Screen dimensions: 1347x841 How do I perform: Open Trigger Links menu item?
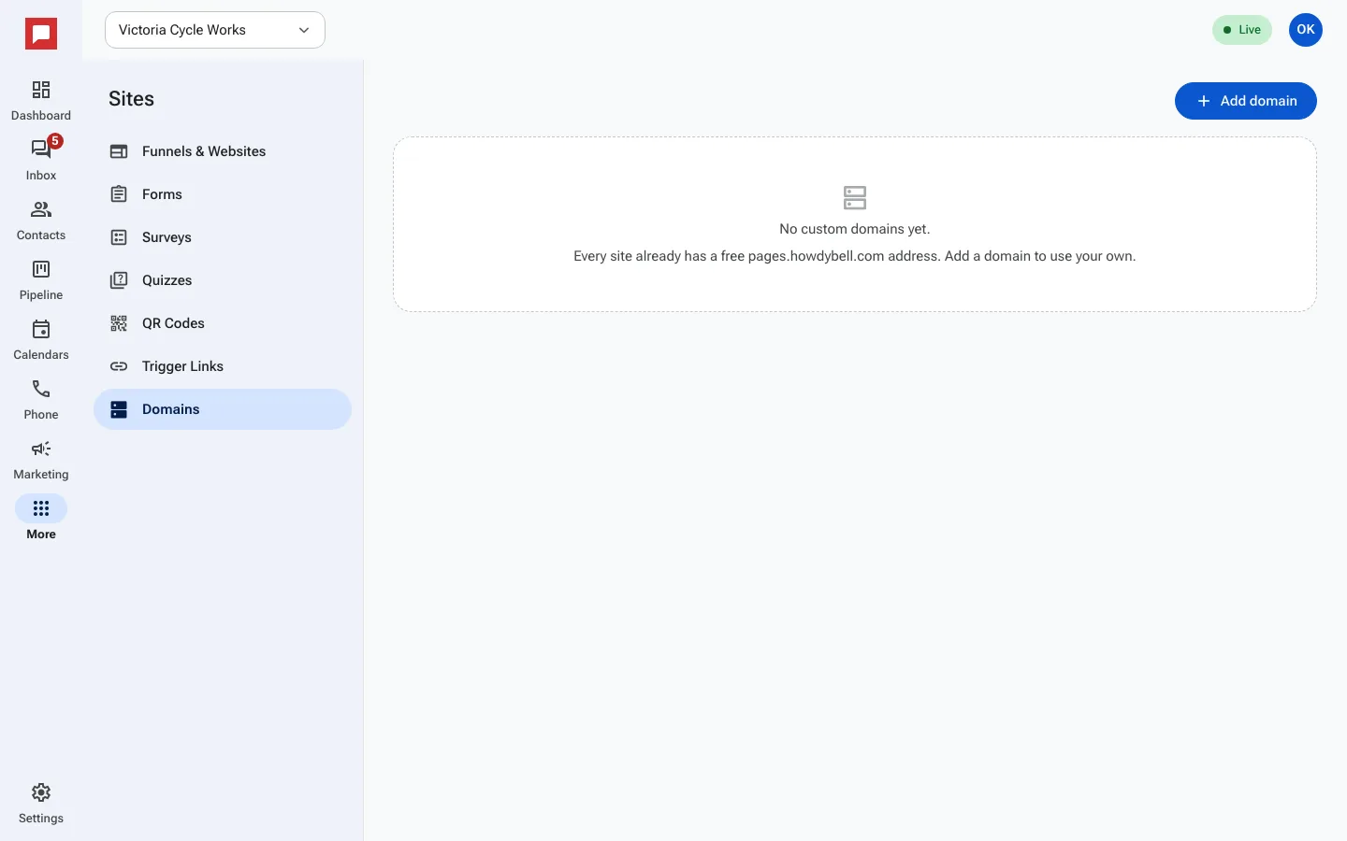click(x=223, y=366)
